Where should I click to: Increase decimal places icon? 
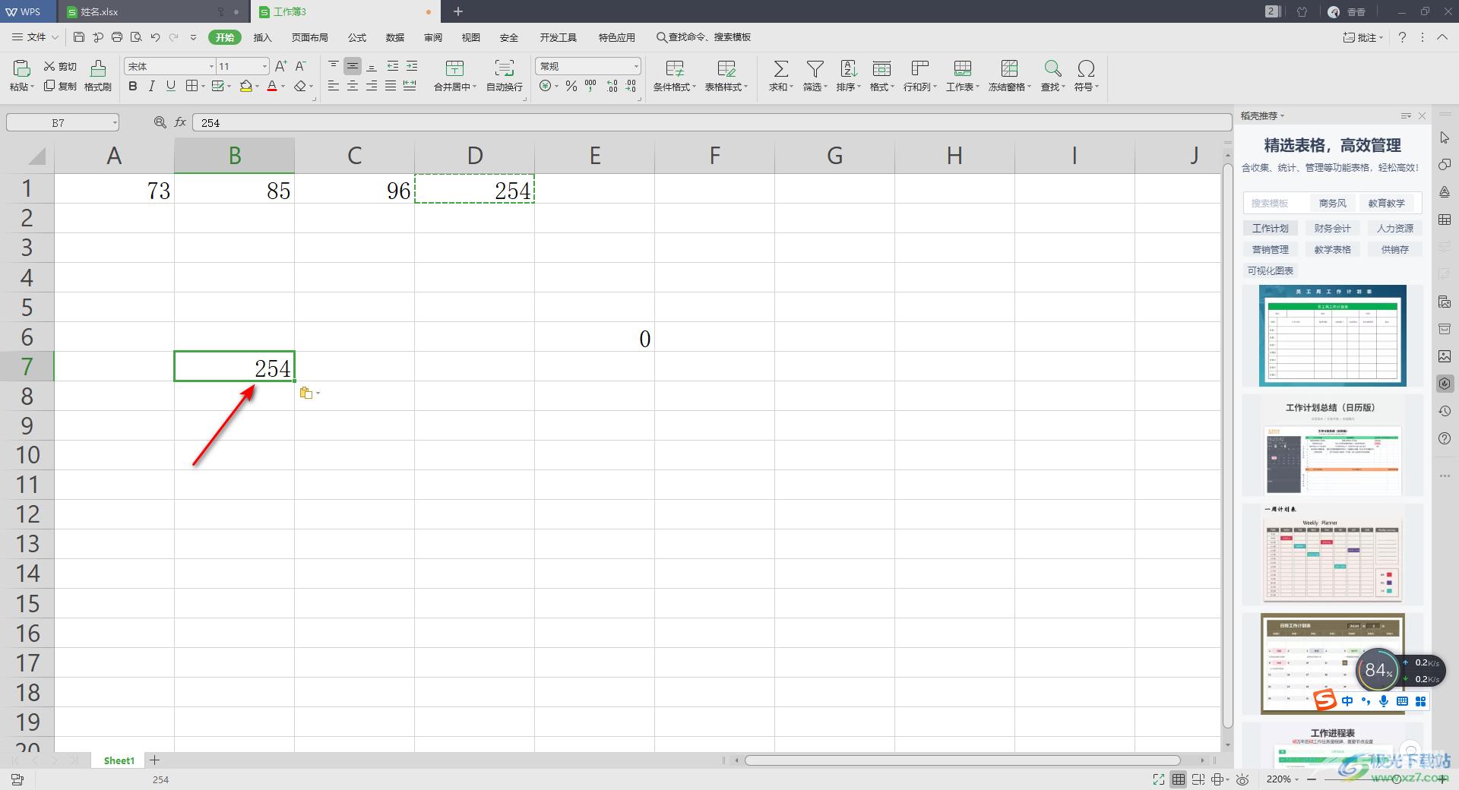[x=612, y=87]
